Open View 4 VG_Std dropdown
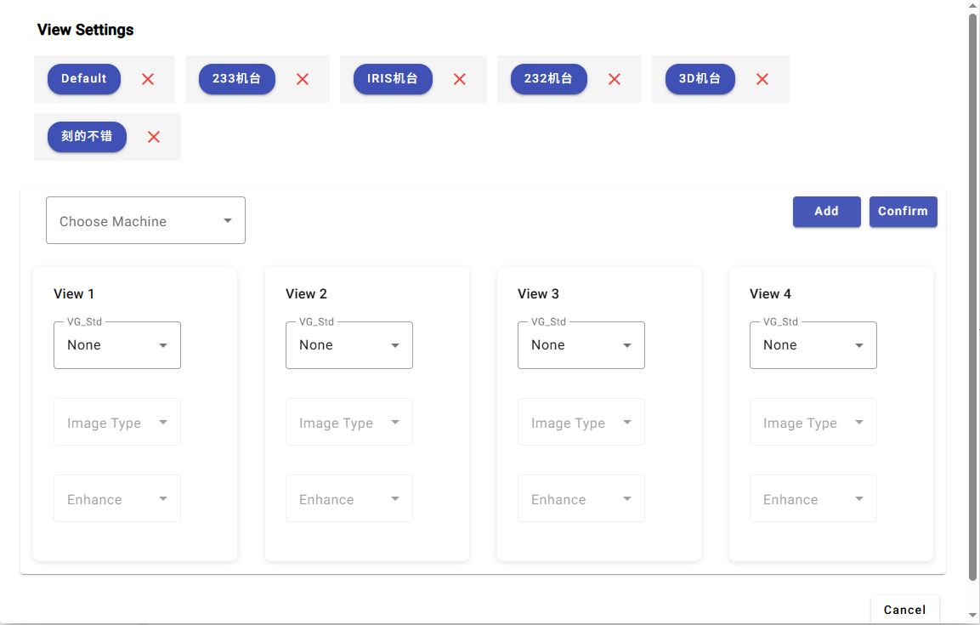The width and height of the screenshot is (980, 625). (x=813, y=345)
